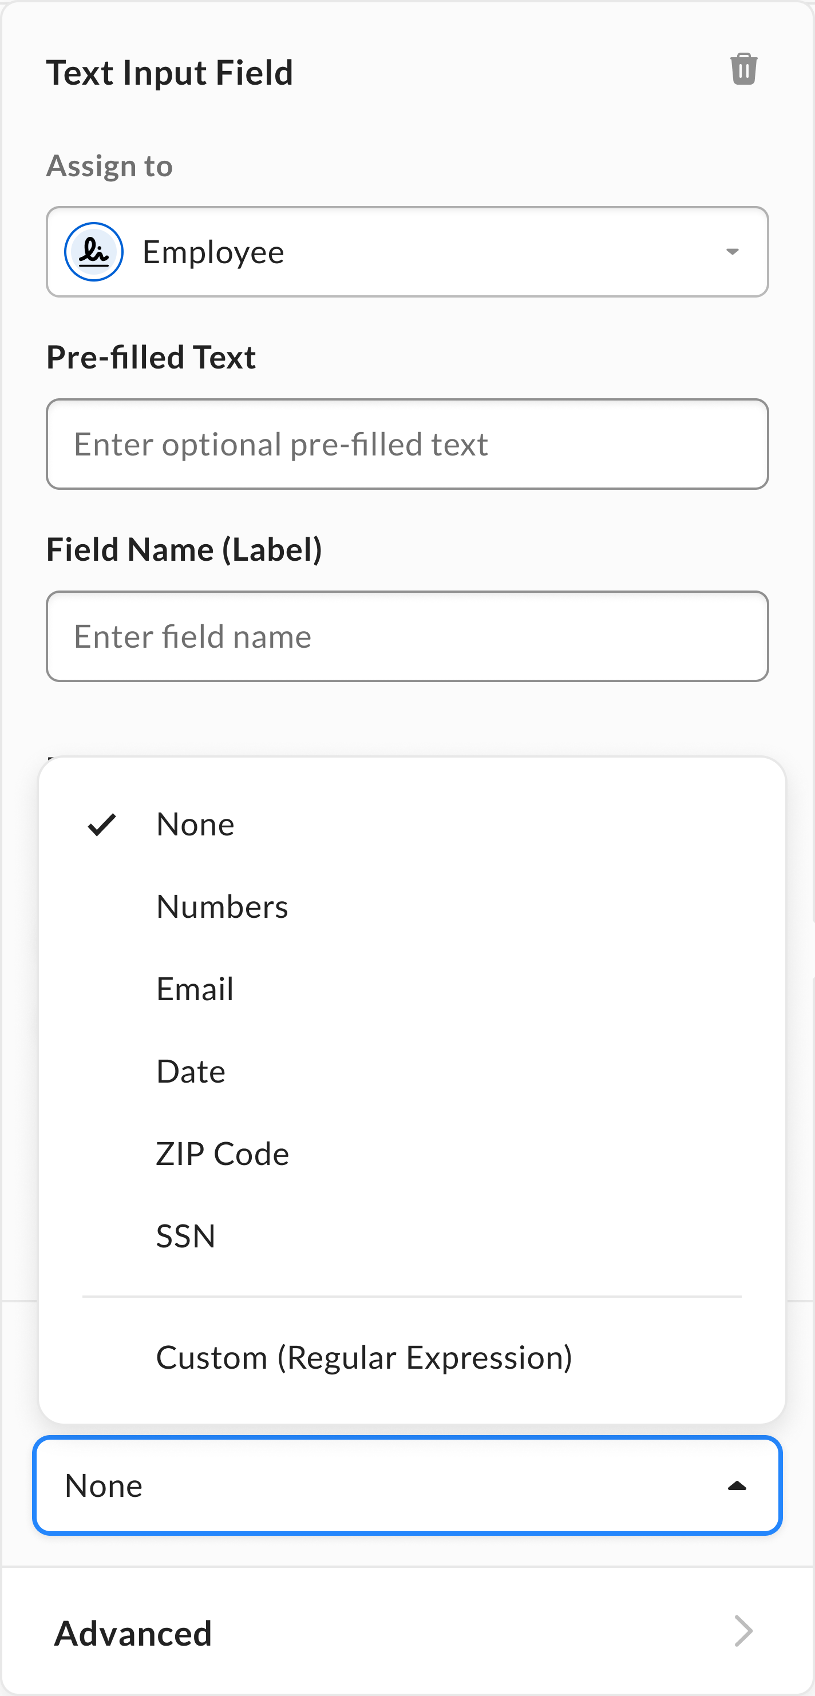Open the Assign to dropdown
This screenshot has width=815, height=1696.
(x=407, y=252)
